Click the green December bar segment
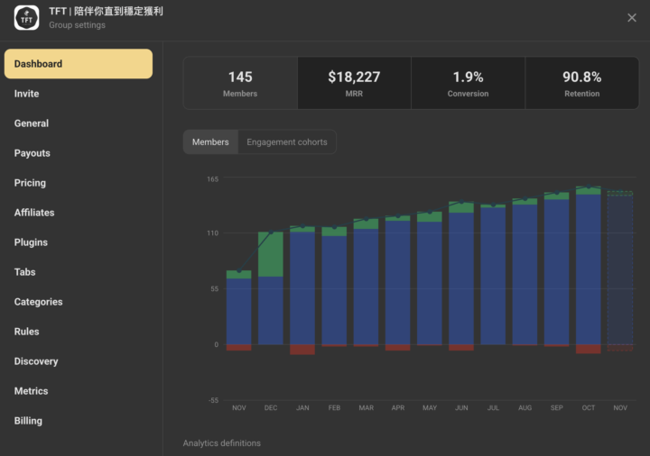This screenshot has width=650, height=456. (271, 254)
